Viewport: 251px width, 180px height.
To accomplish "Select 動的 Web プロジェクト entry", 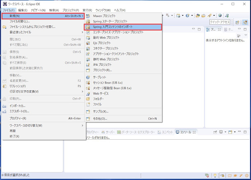I will 123,37.
